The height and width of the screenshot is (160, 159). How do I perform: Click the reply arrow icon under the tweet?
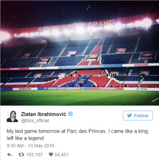[10, 155]
